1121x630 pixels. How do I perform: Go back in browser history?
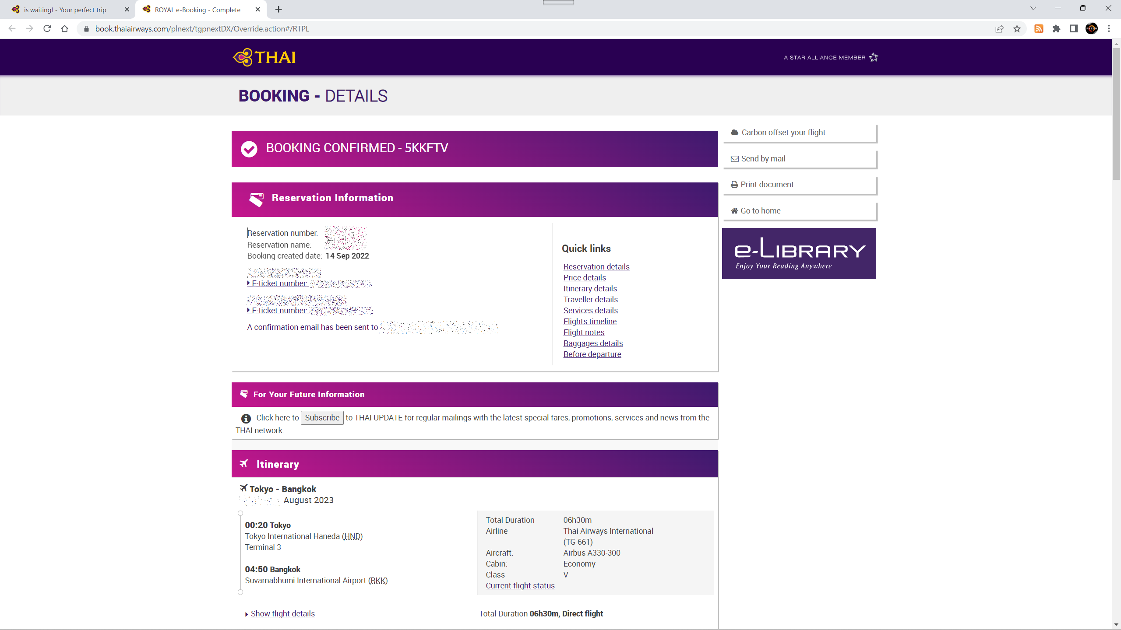point(12,28)
